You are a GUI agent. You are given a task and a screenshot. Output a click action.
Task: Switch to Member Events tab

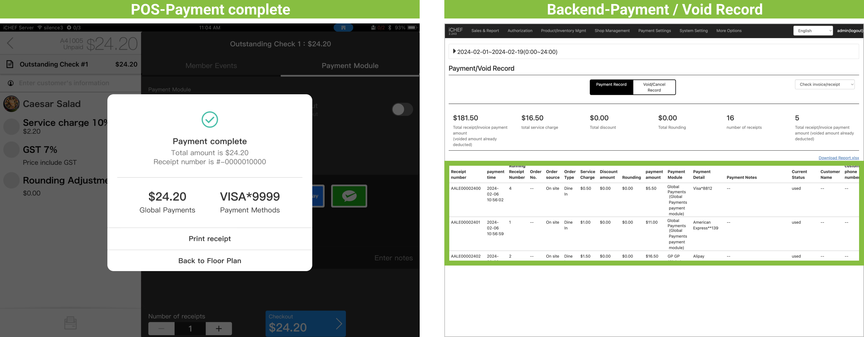(x=211, y=66)
